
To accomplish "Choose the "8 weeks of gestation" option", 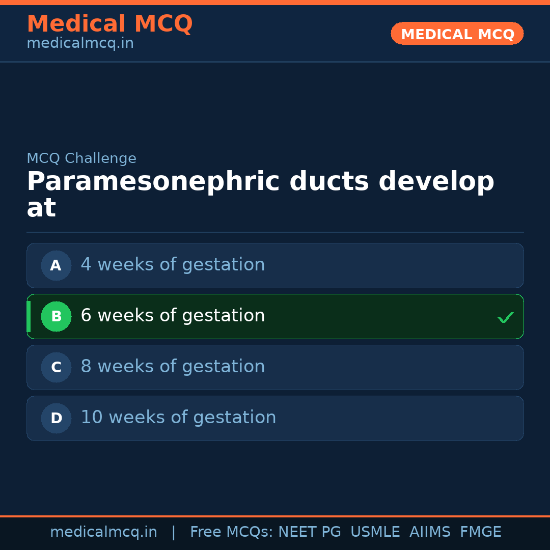I will coord(173,367).
